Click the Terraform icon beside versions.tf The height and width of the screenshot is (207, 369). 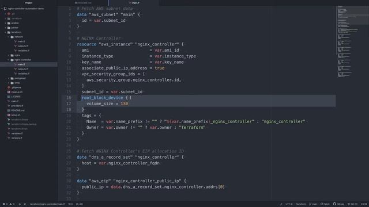(x=9, y=138)
